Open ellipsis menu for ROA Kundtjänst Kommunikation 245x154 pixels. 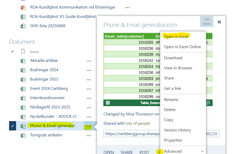[x=127, y=8]
